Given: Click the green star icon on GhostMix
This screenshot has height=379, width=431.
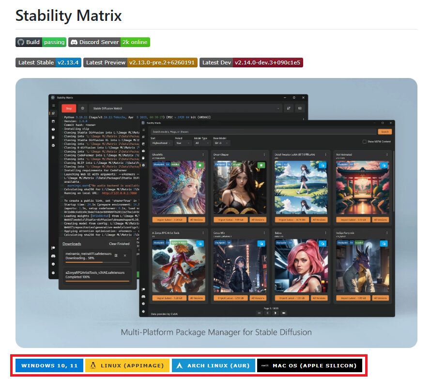Looking at the screenshot, I should [200, 165].
